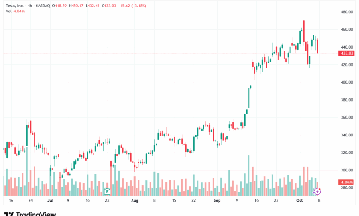Click the open value O448.59
The image size is (359, 216).
click(x=59, y=6)
